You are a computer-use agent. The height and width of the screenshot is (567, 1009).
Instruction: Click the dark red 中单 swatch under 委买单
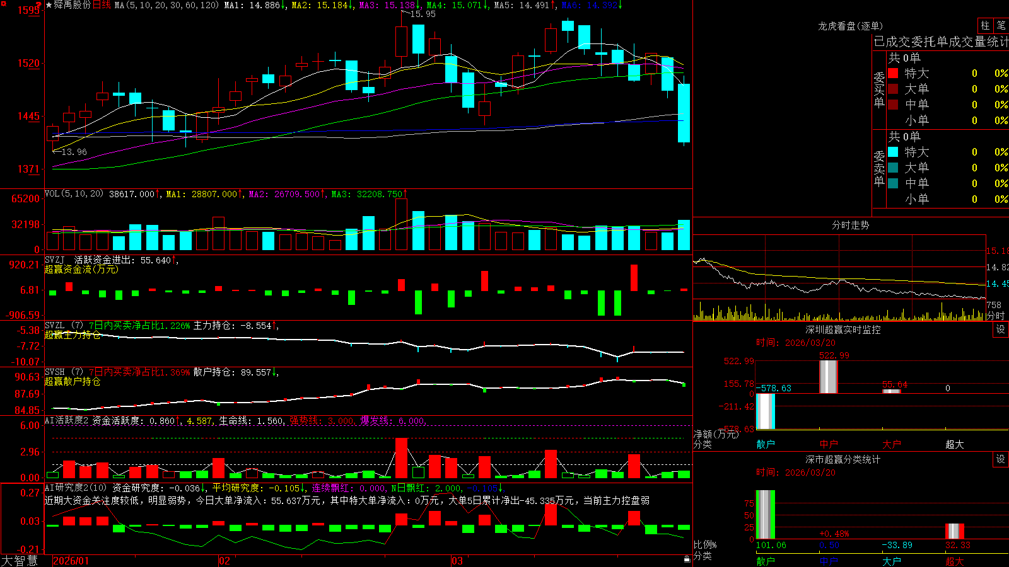click(x=893, y=105)
